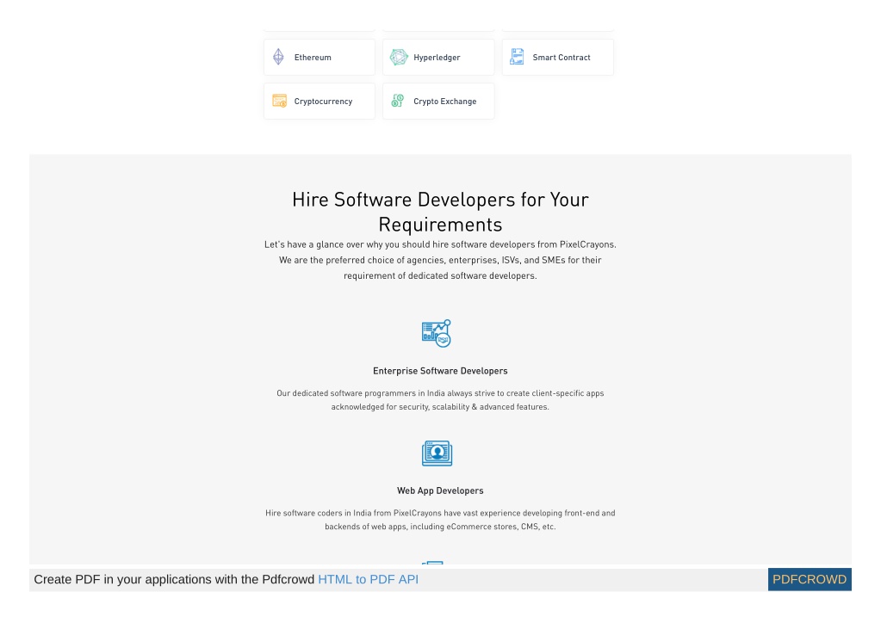Click the Smart Contract document icon
The image size is (881, 623).
click(517, 57)
